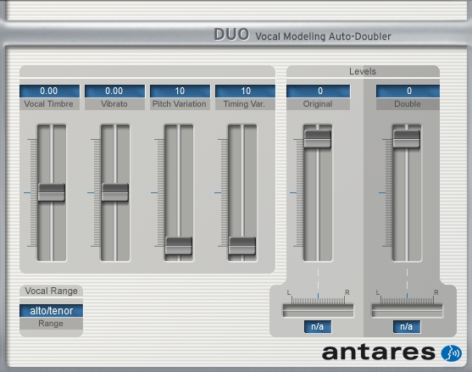This screenshot has height=372, width=472.
Task: Click the Original level fader handle
Action: pos(317,139)
